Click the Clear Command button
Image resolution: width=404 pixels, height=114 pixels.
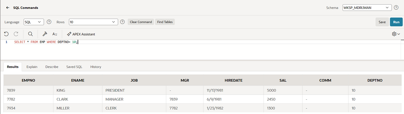pyautogui.click(x=141, y=22)
